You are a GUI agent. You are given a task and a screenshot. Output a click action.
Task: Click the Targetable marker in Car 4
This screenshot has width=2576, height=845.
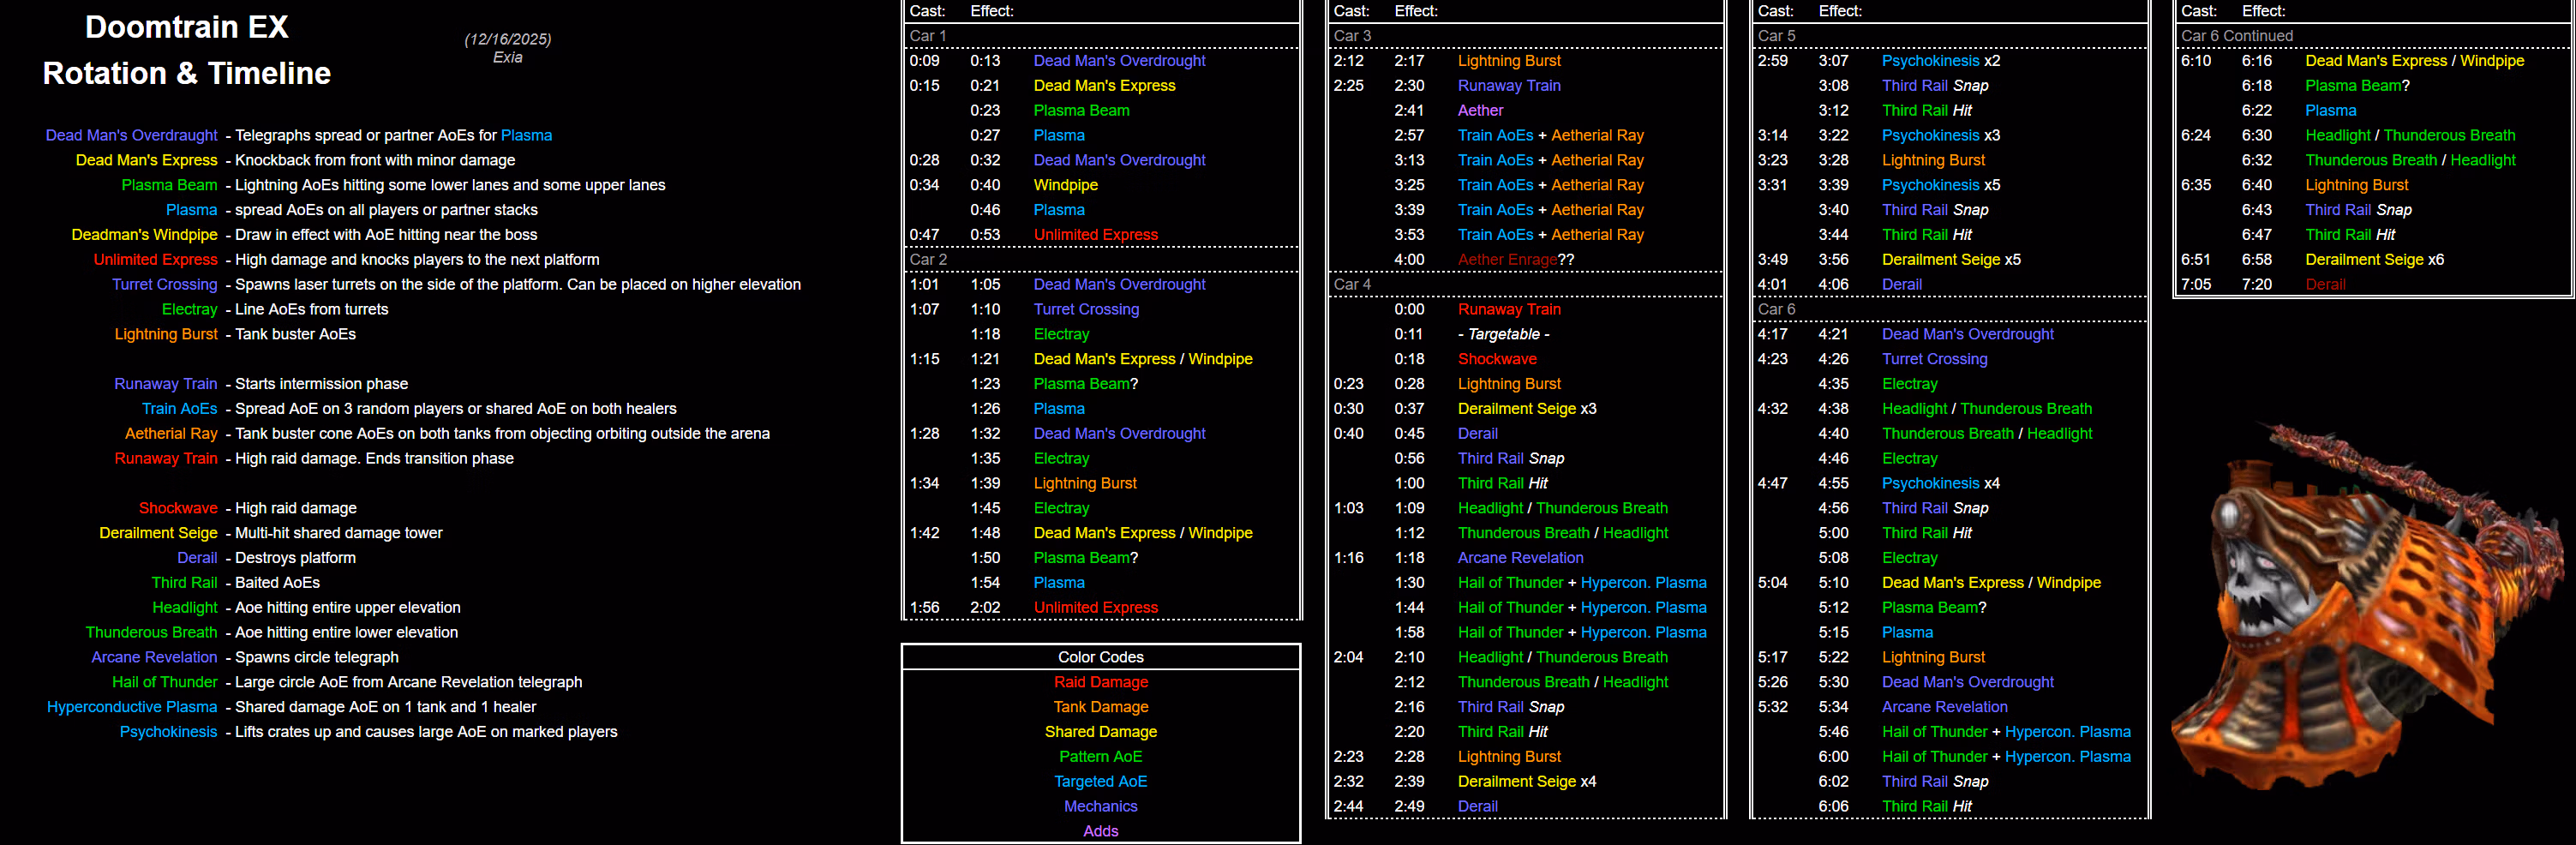point(1503,334)
